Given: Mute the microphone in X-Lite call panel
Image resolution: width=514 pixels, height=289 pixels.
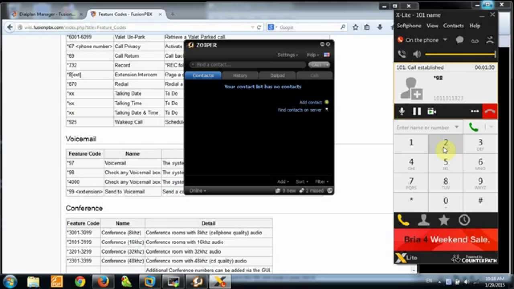Looking at the screenshot, I should pyautogui.click(x=402, y=111).
